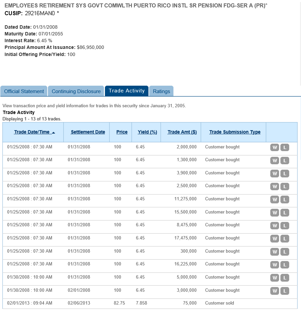Click L icon for 3,900,000 trade row

[x=285, y=173]
